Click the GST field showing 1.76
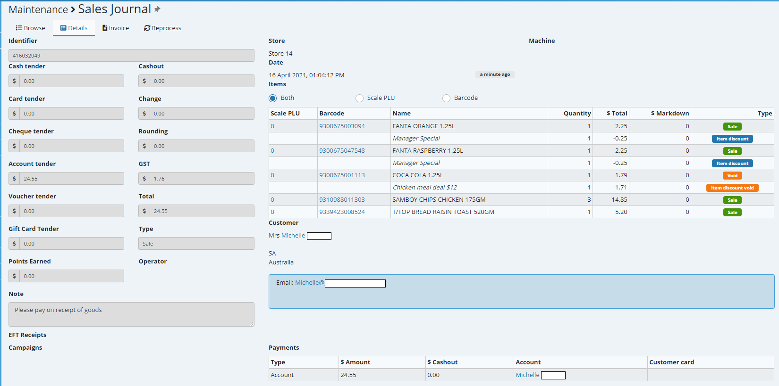Screen dimensions: 779x386 202,179
